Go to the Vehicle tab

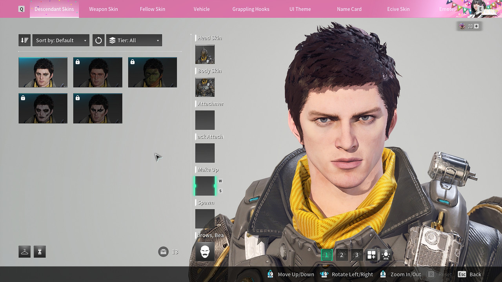202,9
